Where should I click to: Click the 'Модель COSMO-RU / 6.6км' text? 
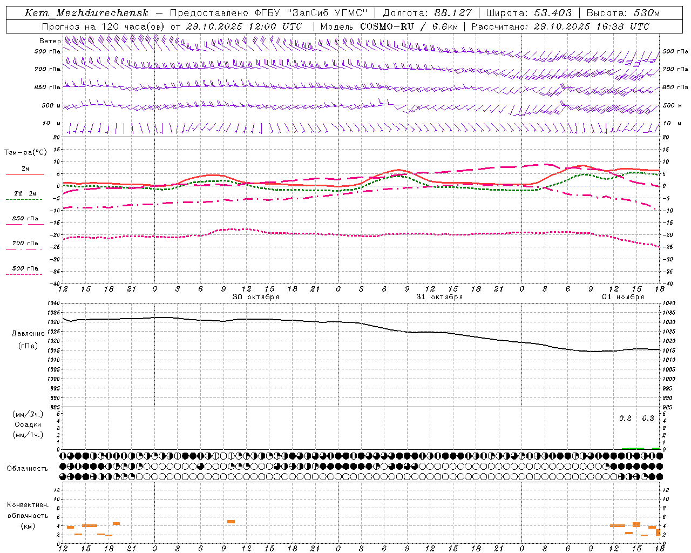coord(389,26)
